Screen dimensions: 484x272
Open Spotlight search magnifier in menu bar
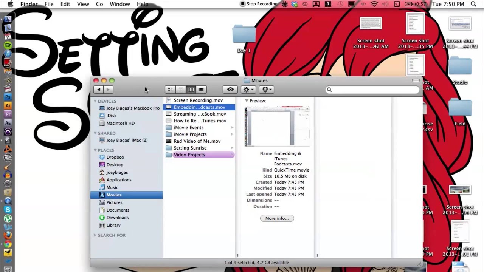tap(473, 4)
